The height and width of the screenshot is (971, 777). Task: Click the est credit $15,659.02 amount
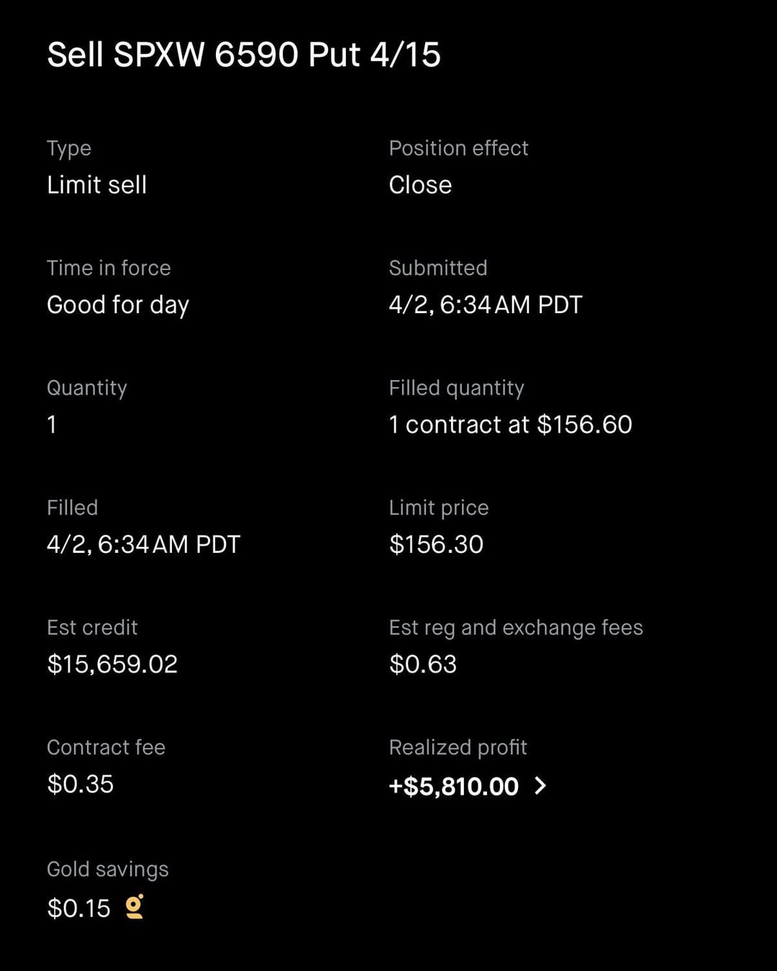coord(112,664)
